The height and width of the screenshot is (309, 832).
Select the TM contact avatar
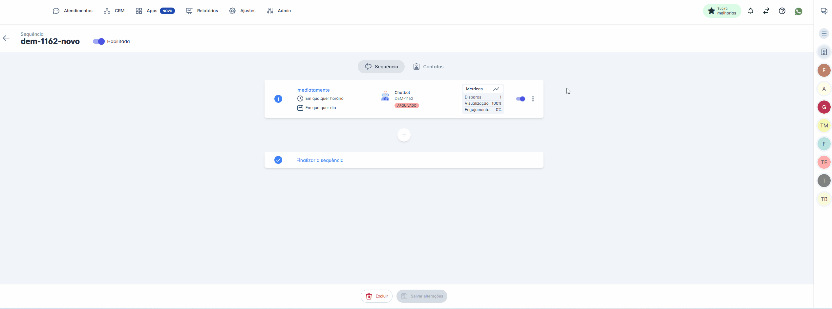tap(824, 125)
